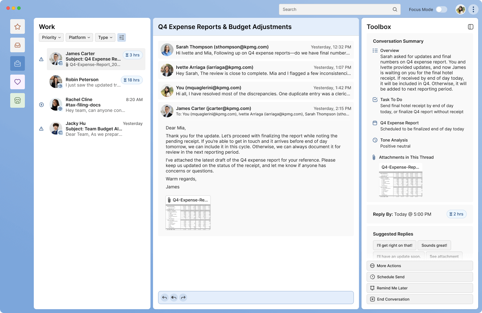This screenshot has width=482, height=313.
Task: Click paperclip icon on email attachment
Action: tap(169, 200)
